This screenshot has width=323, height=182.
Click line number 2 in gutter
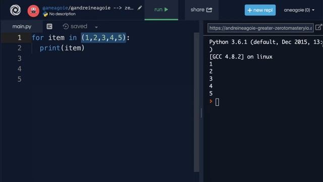pos(19,48)
